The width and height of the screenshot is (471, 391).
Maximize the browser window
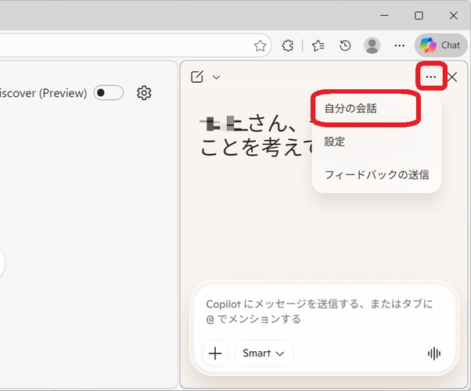(419, 16)
